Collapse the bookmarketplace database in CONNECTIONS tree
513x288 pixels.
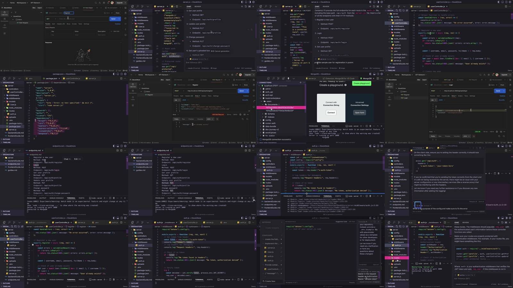pyautogui.click(x=261, y=98)
